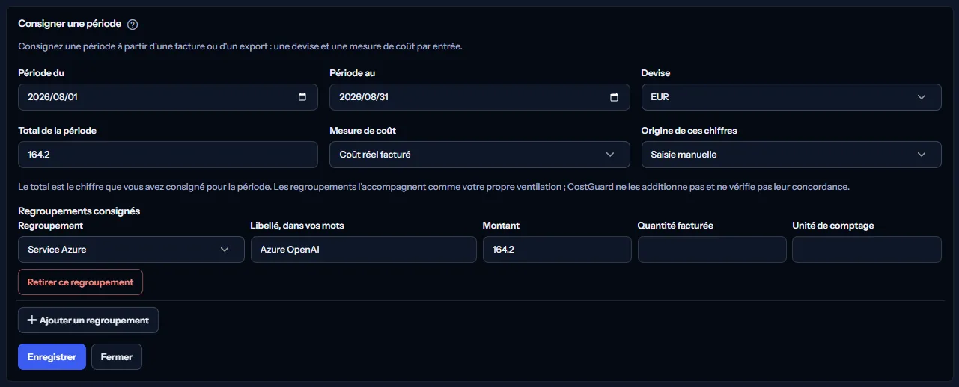Viewport: 959px width, 387px height.
Task: Click the description about consigning from a facture
Action: [x=240, y=46]
